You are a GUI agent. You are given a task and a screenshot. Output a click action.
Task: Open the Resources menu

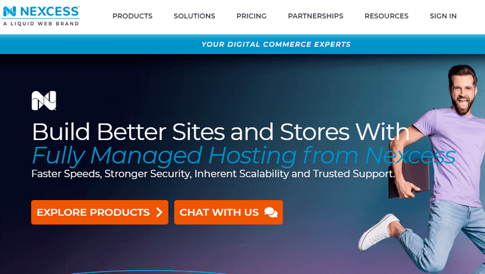coord(386,16)
